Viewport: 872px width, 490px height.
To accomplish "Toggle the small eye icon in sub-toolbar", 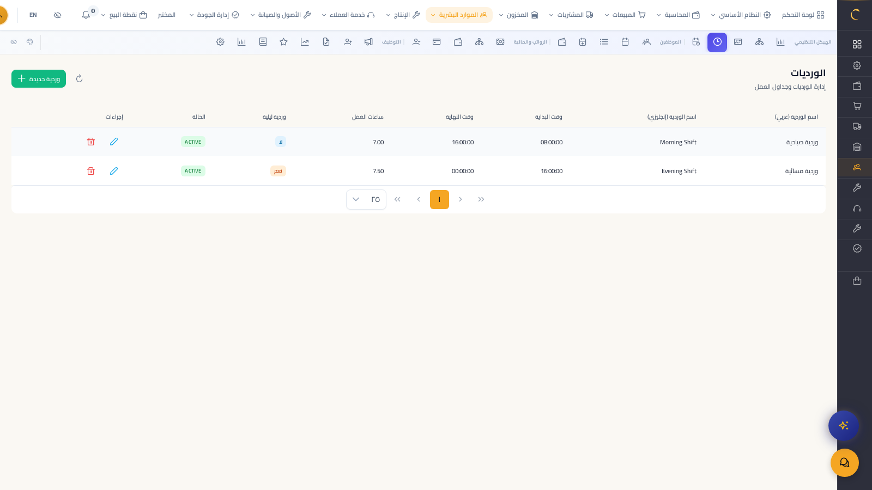I will click(14, 42).
